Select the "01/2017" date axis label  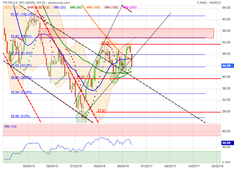click(147, 166)
